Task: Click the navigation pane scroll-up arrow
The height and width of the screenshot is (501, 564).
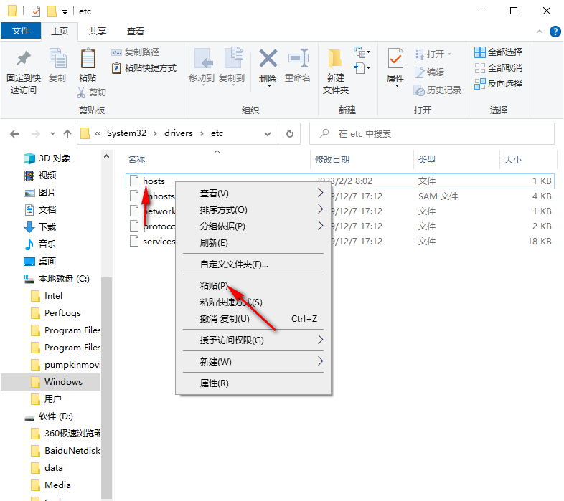Action: tap(106, 156)
